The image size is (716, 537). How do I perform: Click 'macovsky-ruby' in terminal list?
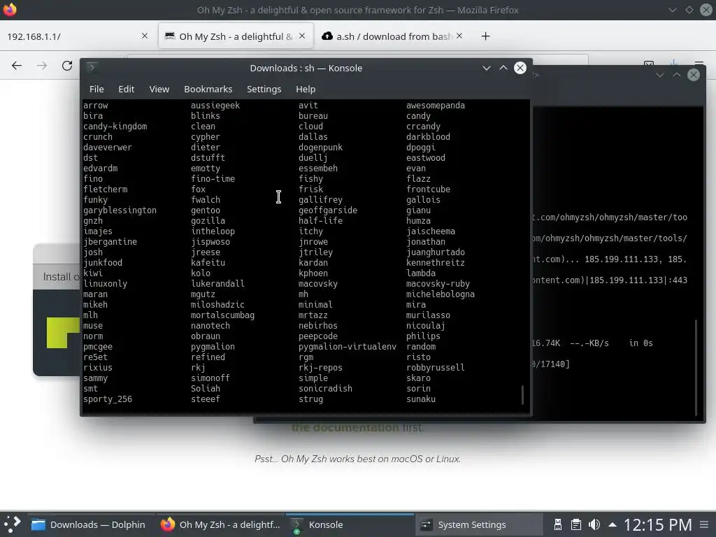(438, 284)
